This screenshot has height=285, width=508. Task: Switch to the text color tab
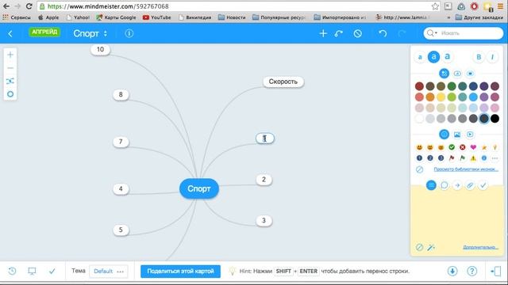444,74
